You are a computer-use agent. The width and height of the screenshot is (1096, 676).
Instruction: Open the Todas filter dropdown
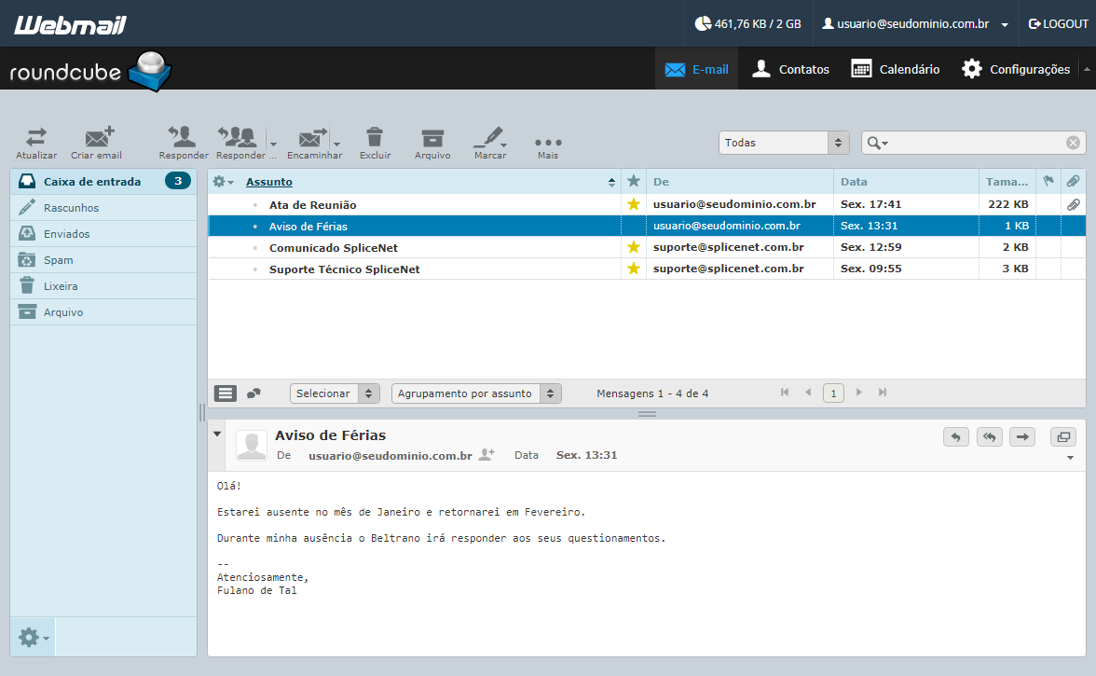pos(784,143)
